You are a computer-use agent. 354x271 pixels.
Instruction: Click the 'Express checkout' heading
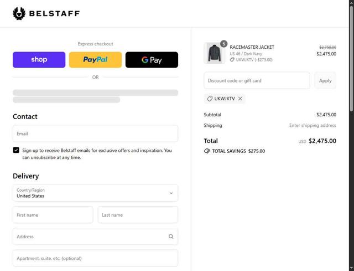click(95, 44)
